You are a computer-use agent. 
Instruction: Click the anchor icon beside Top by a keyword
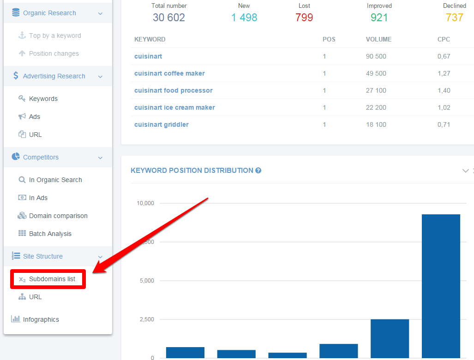tap(22, 35)
